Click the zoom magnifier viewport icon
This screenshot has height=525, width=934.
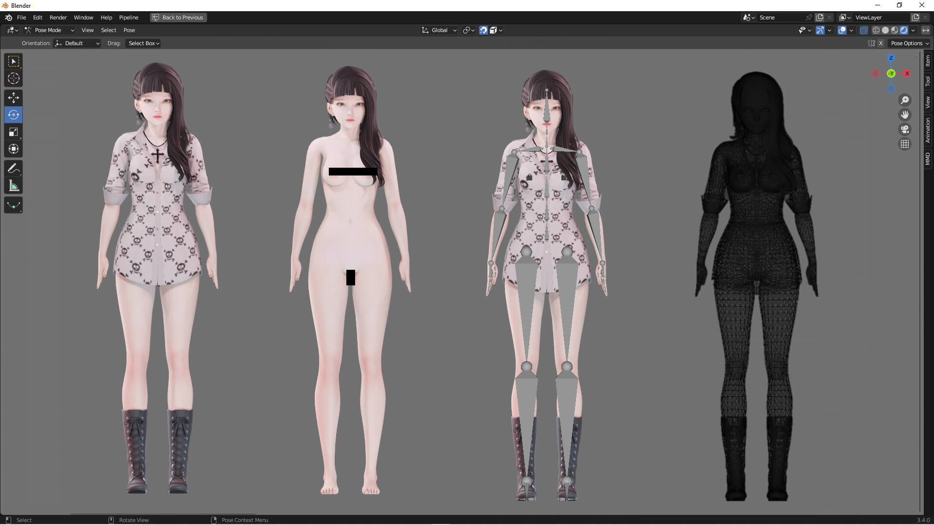(905, 100)
